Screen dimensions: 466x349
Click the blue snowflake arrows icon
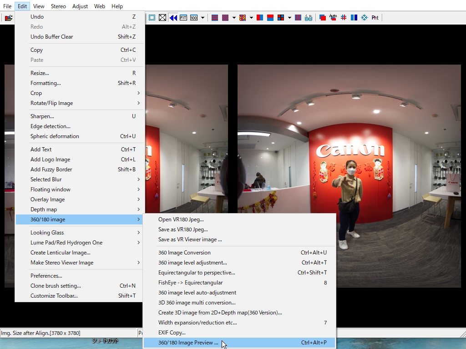click(365, 18)
